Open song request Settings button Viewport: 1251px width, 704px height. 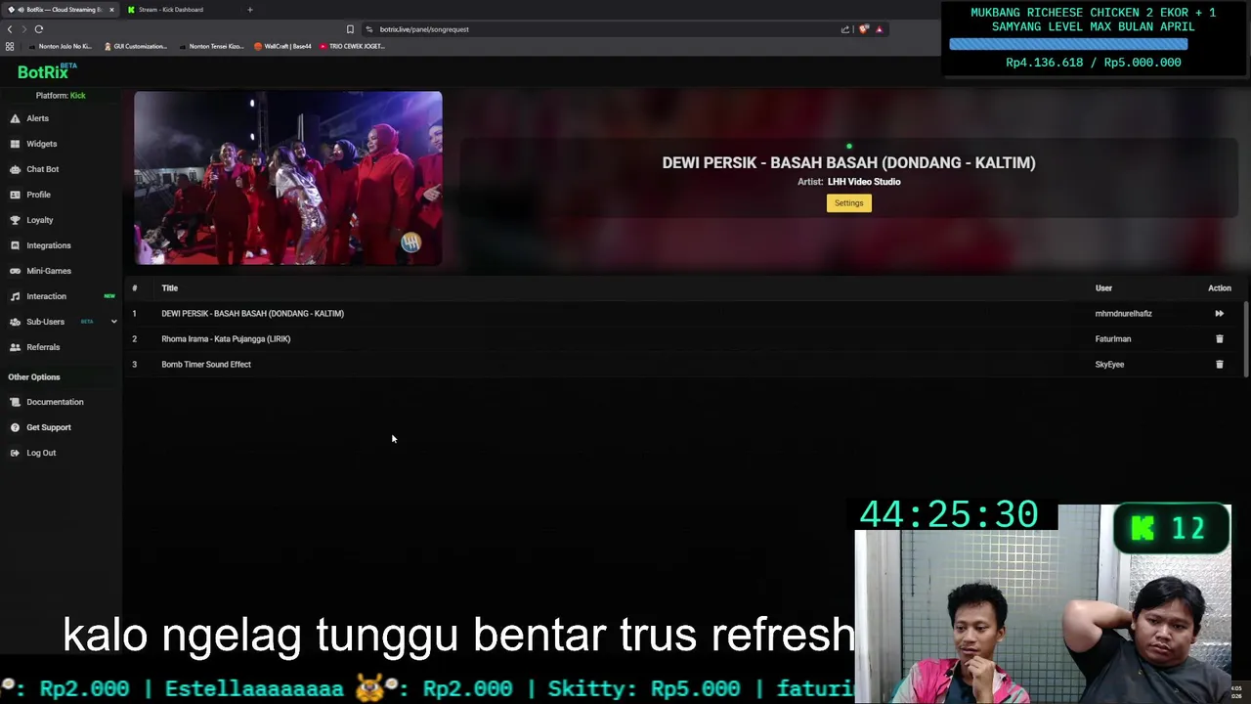[x=848, y=203]
